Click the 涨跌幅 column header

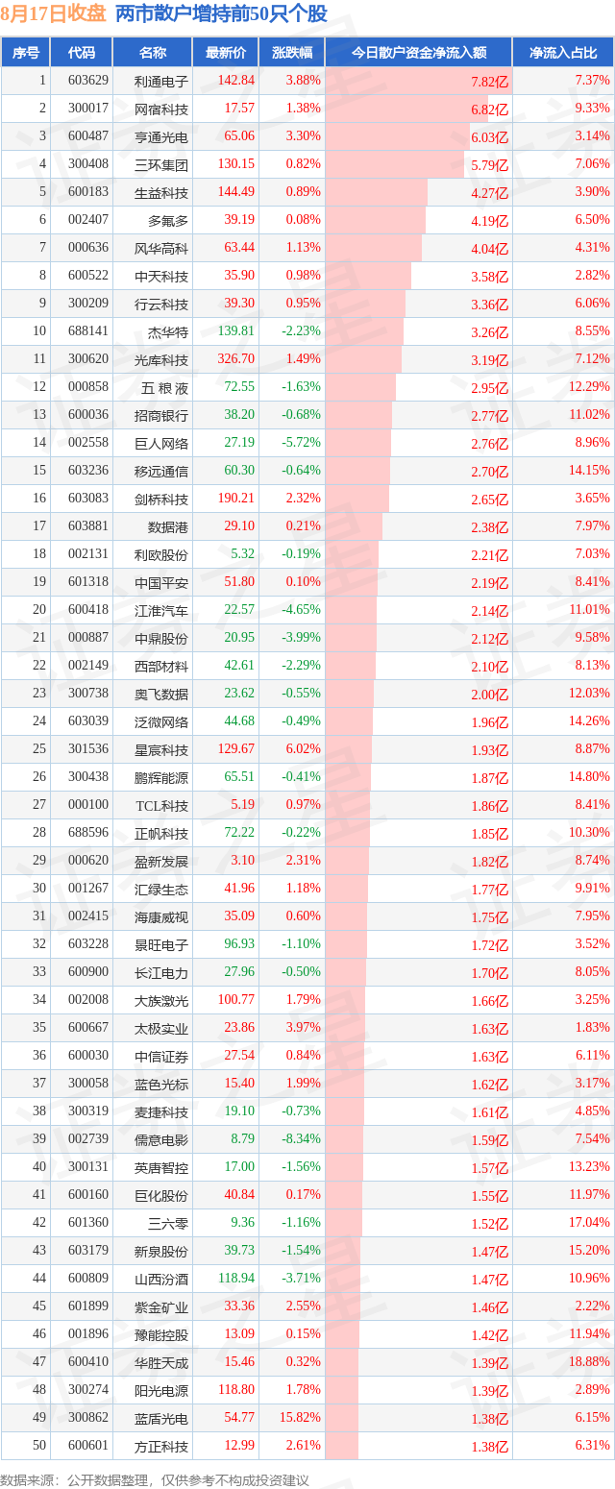pos(291,53)
